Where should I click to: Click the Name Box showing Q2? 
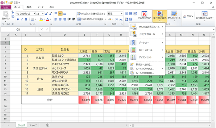coord(19,29)
